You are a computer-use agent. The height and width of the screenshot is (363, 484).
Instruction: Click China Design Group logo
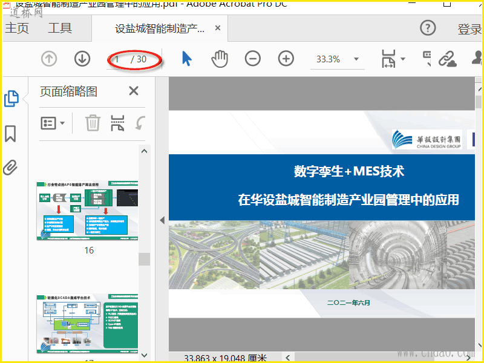[x=427, y=140]
